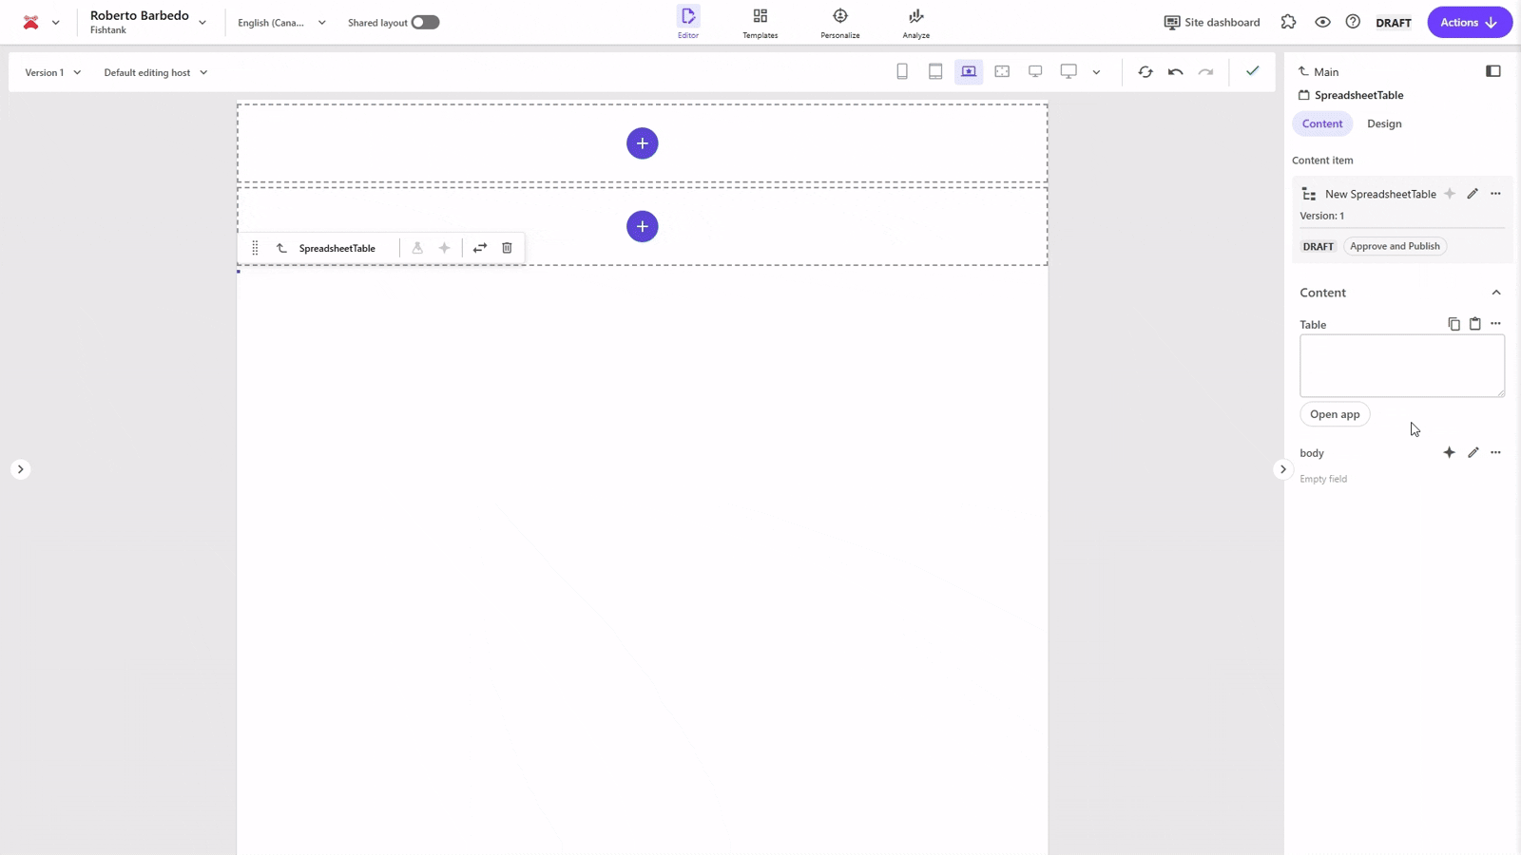Click the paste clipboard icon above Table field
Viewport: 1521px width, 855px height.
tap(1474, 324)
